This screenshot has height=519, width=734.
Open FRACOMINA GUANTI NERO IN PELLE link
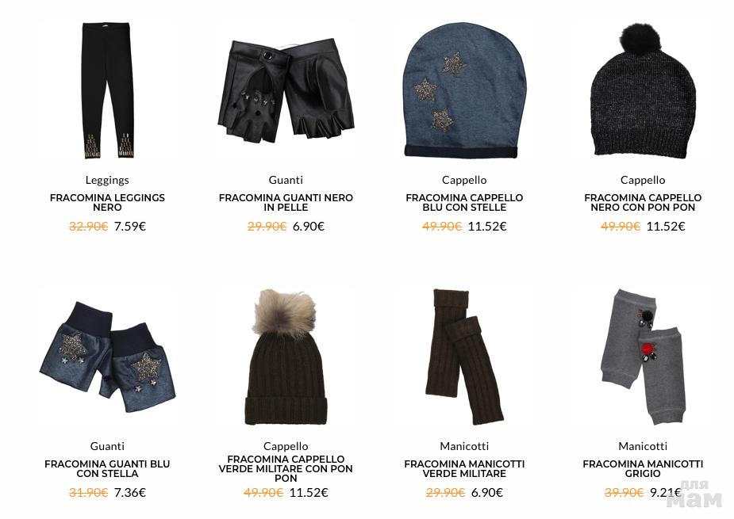286,203
